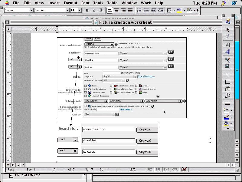Open the Work menu
242x182 pixels.
(x=146, y=3)
